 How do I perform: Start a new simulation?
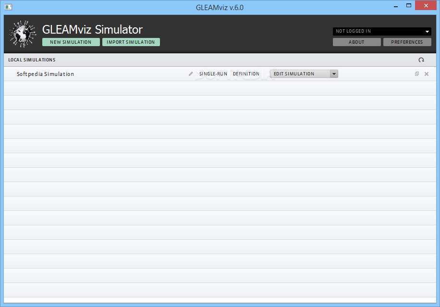click(71, 42)
